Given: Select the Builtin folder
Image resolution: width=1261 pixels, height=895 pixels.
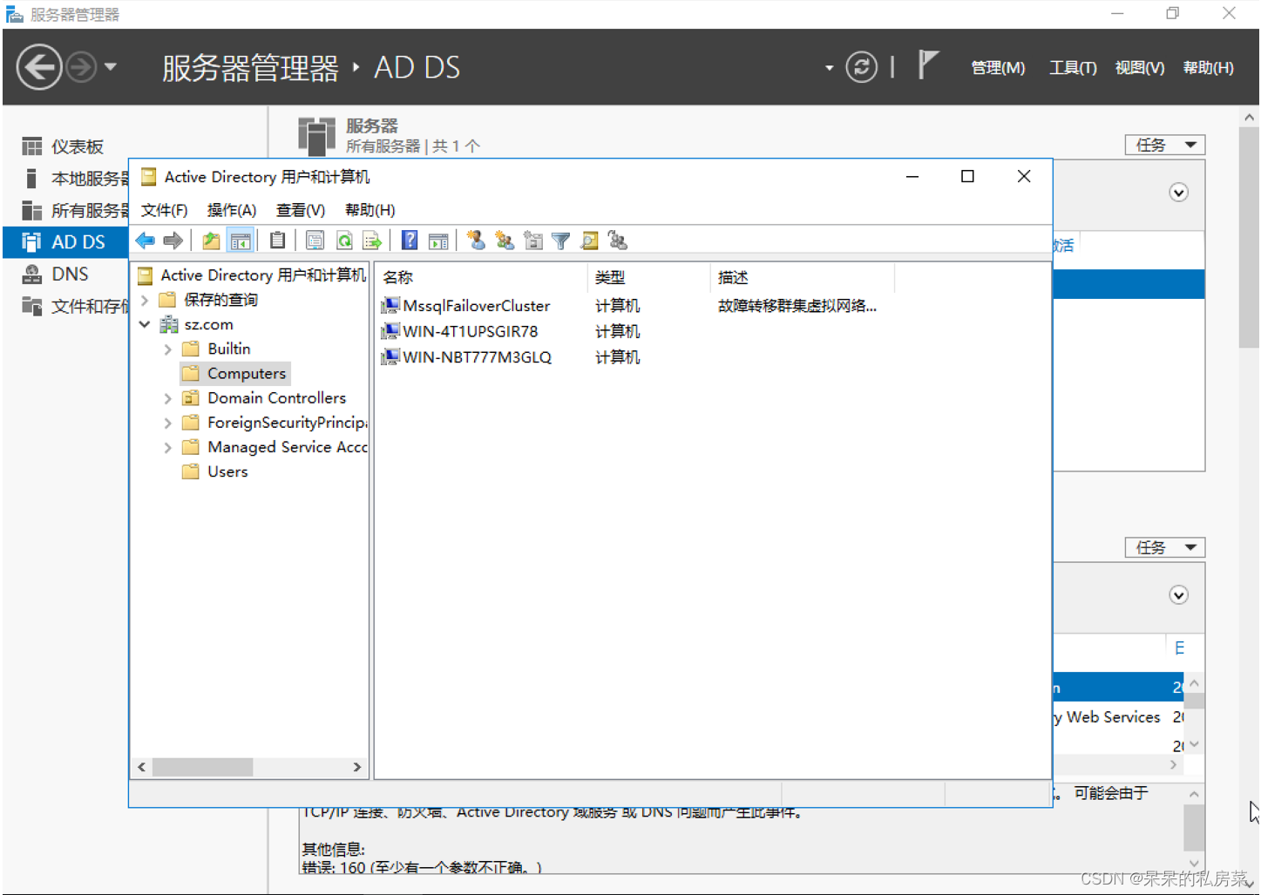Looking at the screenshot, I should [x=218, y=349].
